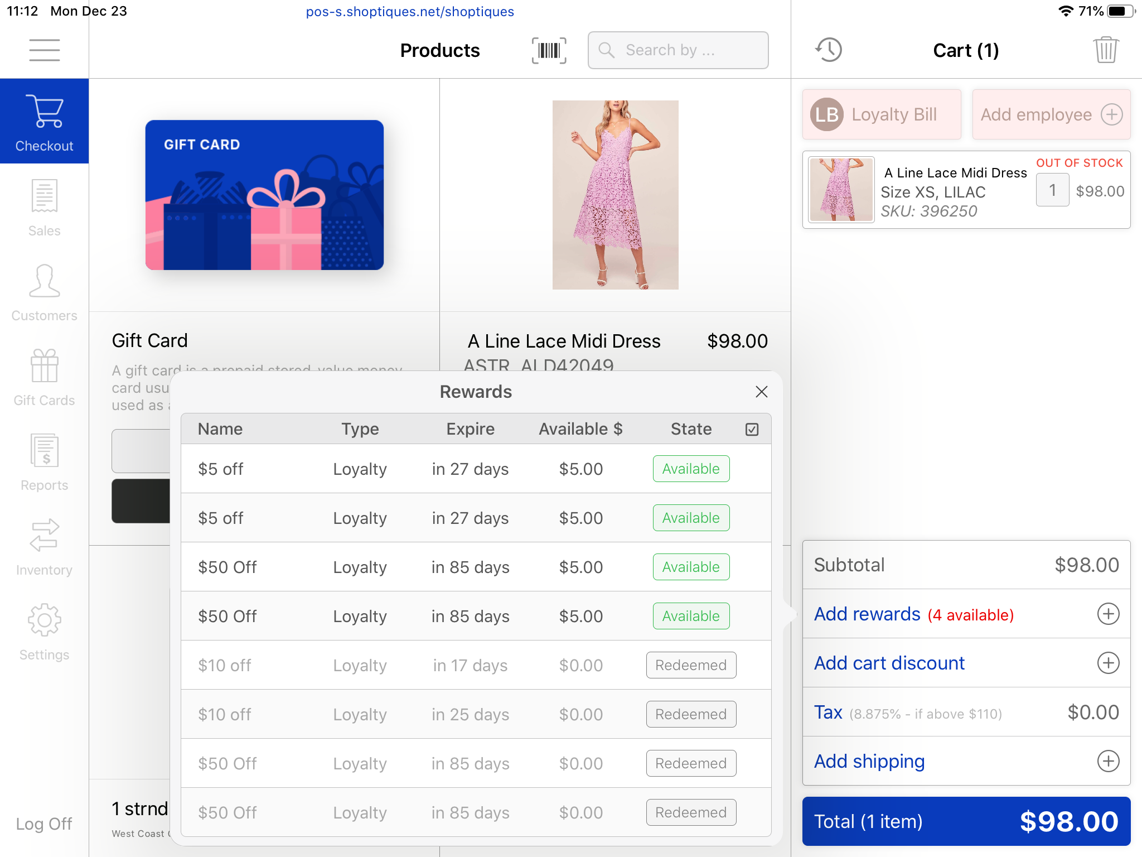This screenshot has height=857, width=1142.
Task: Tap the Available $ column header
Action: (580, 428)
